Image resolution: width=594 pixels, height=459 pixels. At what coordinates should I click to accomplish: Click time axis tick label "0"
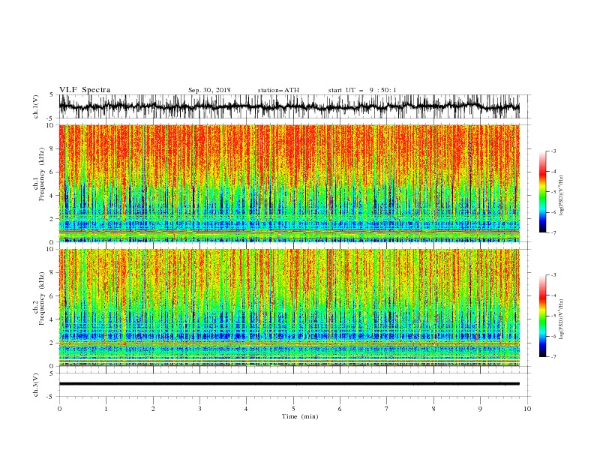click(59, 409)
